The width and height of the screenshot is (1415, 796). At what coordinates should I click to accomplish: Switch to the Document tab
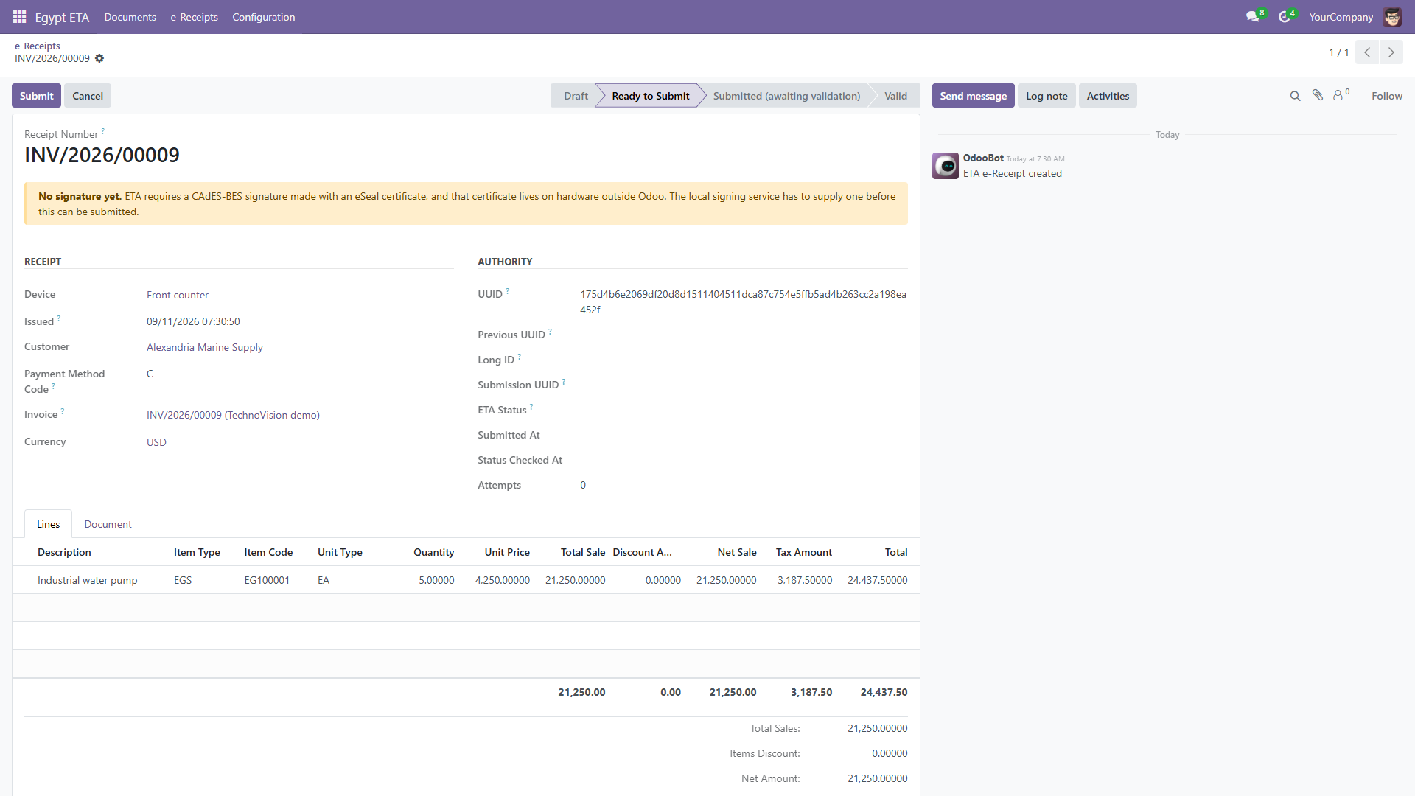108,524
